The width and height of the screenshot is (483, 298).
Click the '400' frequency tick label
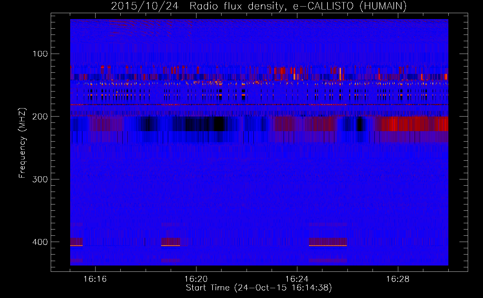click(x=40, y=242)
